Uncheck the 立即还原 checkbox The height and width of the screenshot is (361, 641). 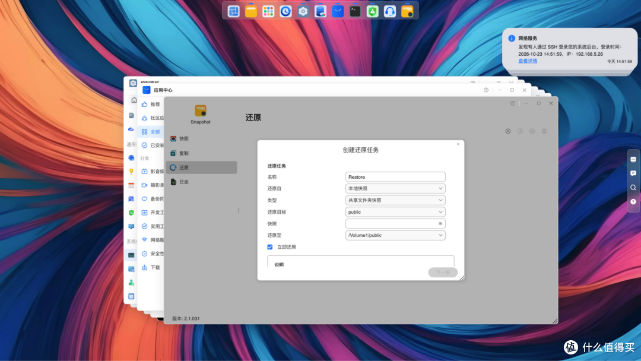coord(270,247)
